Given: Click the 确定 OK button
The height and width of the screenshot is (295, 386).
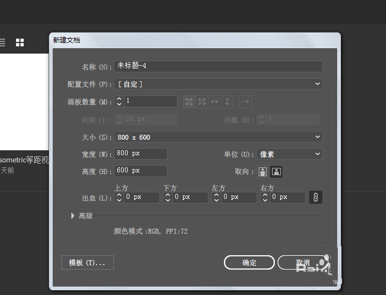Looking at the screenshot, I should coord(249,262).
